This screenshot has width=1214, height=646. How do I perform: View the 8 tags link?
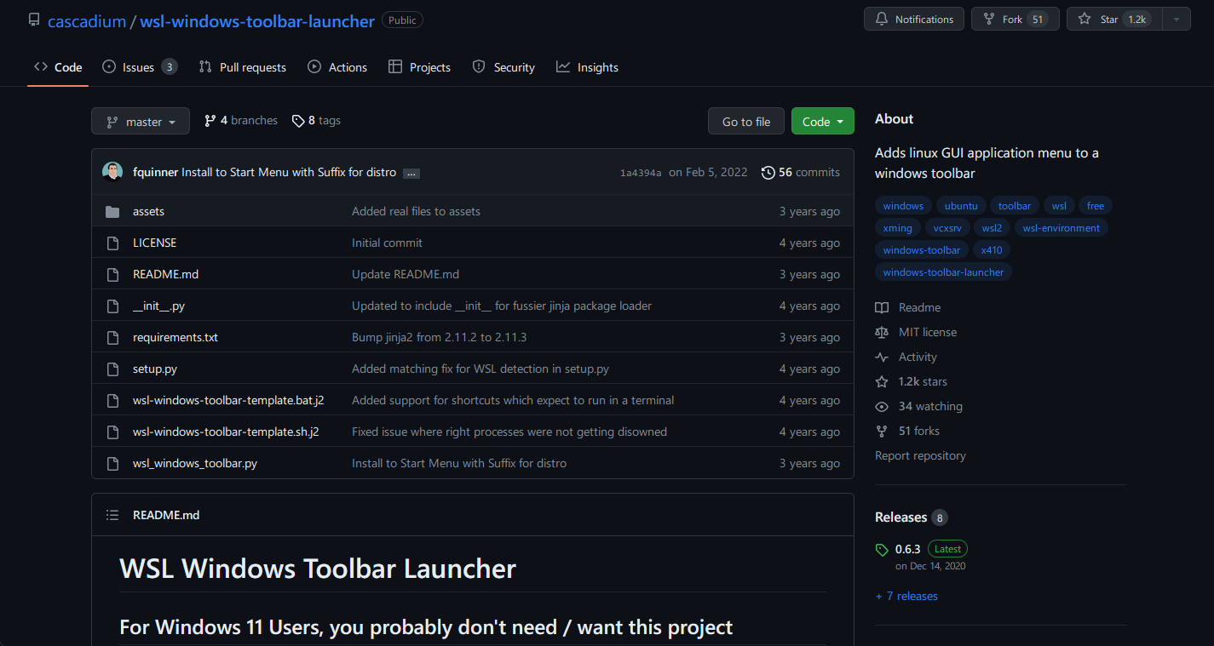click(x=316, y=121)
